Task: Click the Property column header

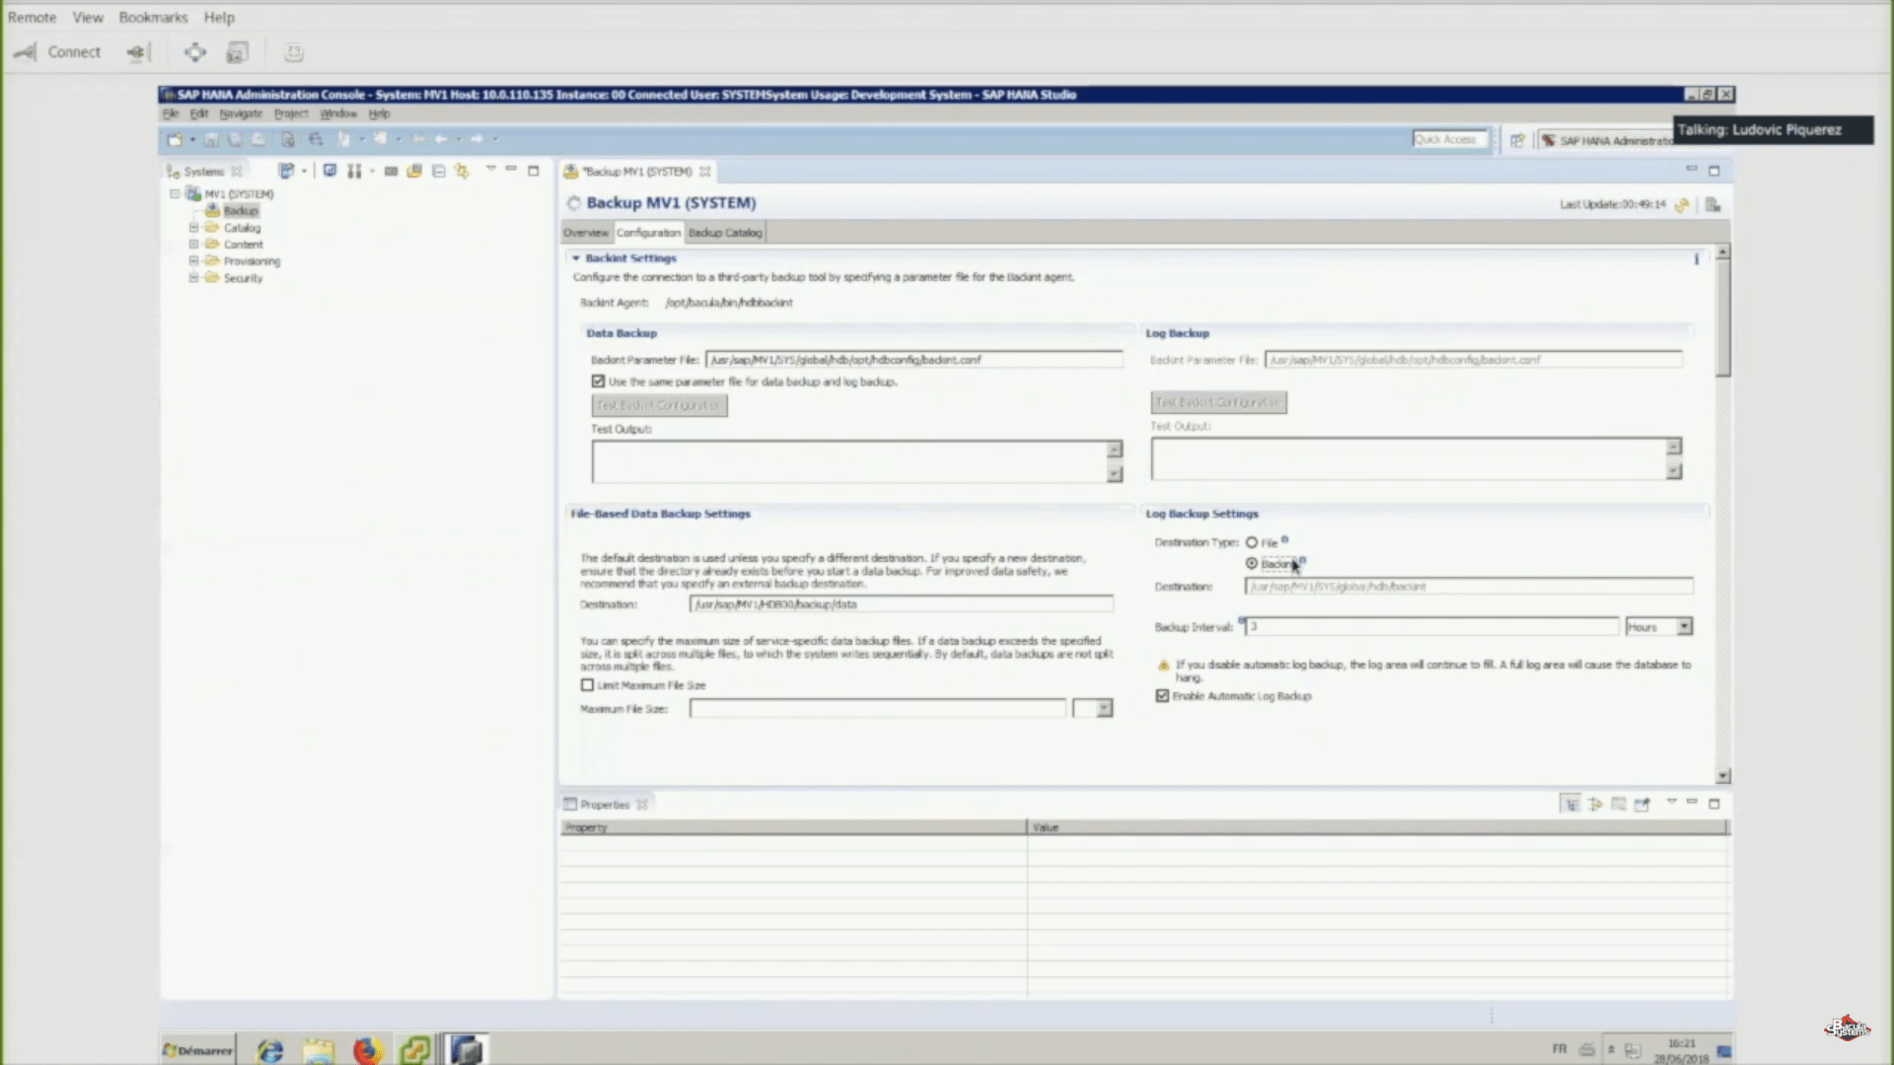Action: 793,827
